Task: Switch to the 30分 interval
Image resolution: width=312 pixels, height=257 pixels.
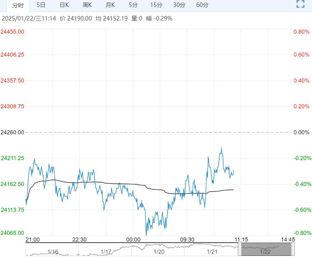Action: (x=179, y=5)
